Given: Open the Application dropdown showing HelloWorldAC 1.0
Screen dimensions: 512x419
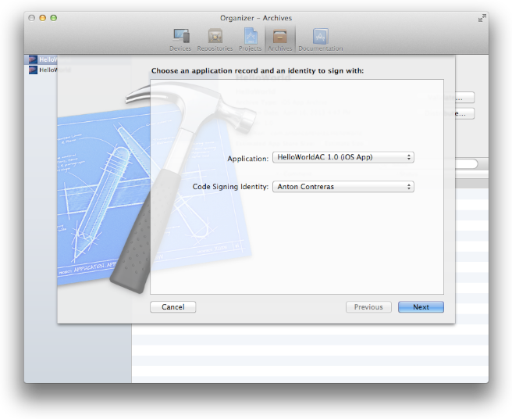Looking at the screenshot, I should click(x=343, y=158).
